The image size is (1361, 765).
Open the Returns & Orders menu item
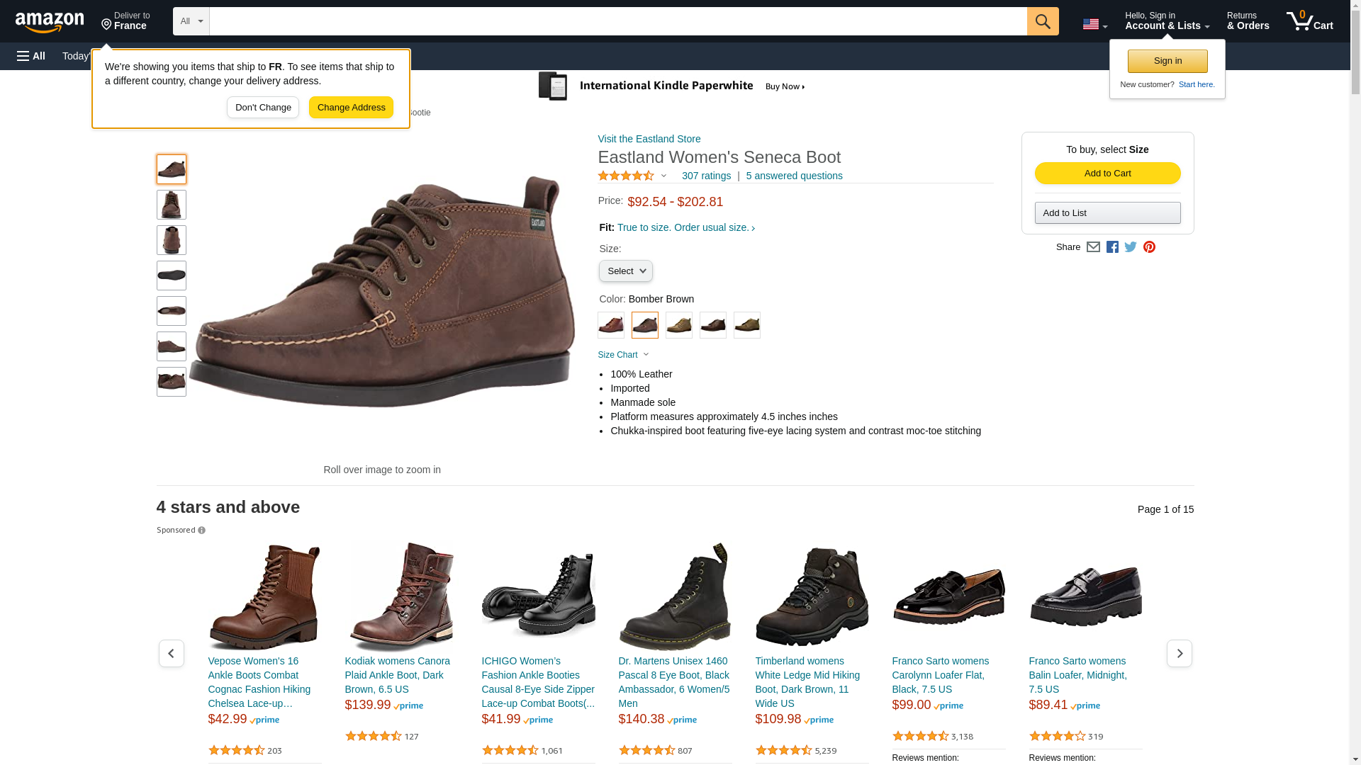pyautogui.click(x=1248, y=21)
